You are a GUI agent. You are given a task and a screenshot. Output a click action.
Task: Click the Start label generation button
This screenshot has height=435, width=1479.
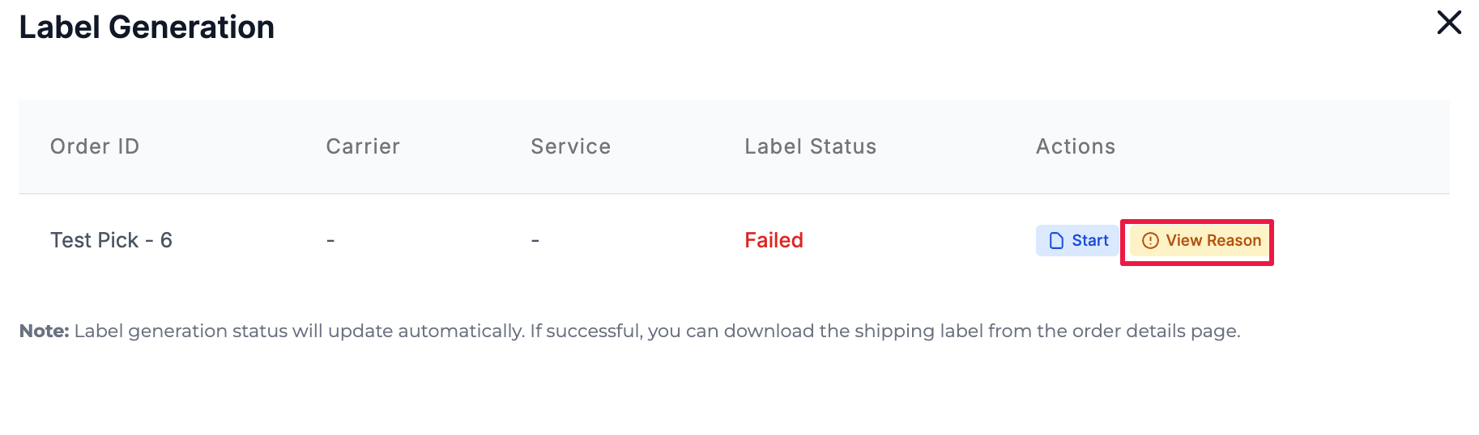coord(1077,241)
